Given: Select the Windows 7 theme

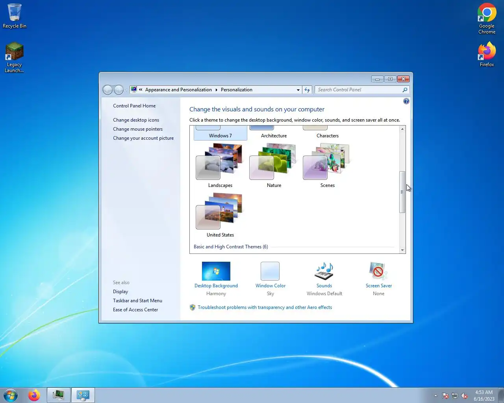Looking at the screenshot, I should 220,133.
